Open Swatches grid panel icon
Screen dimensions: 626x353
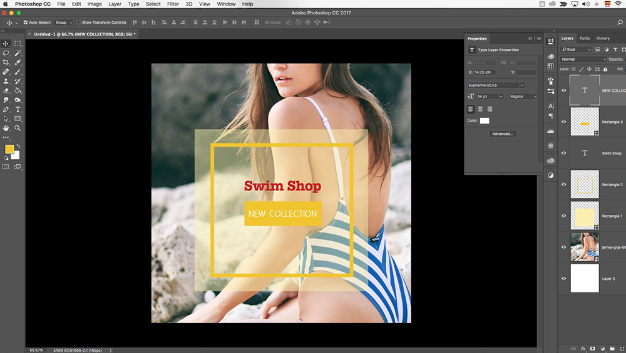[551, 66]
